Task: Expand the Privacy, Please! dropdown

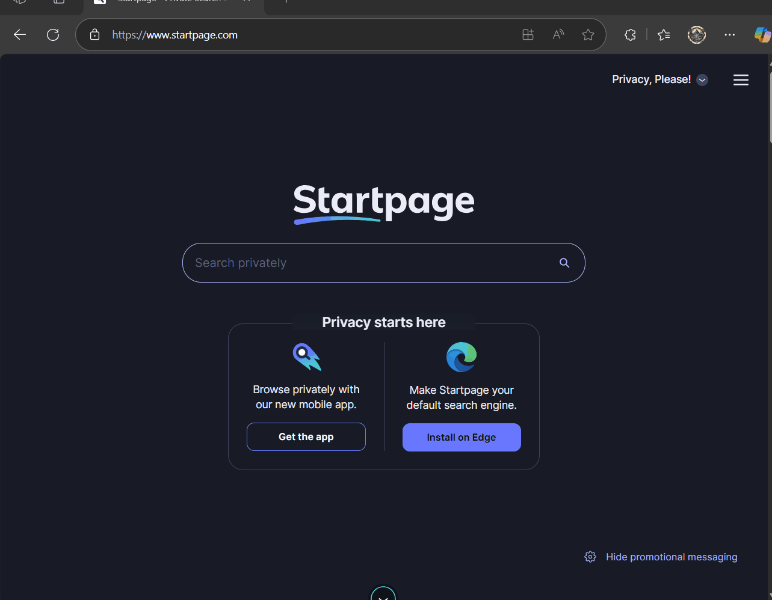Action: point(659,79)
